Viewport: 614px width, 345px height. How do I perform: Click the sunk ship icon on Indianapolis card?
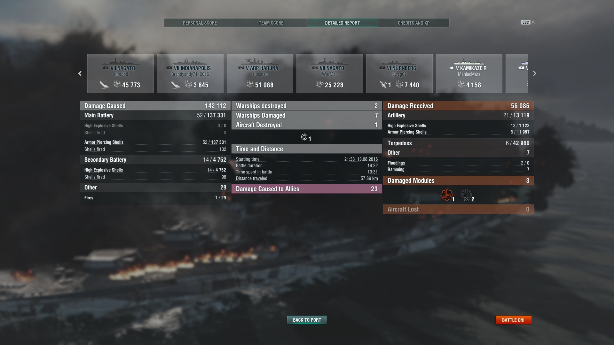click(176, 85)
